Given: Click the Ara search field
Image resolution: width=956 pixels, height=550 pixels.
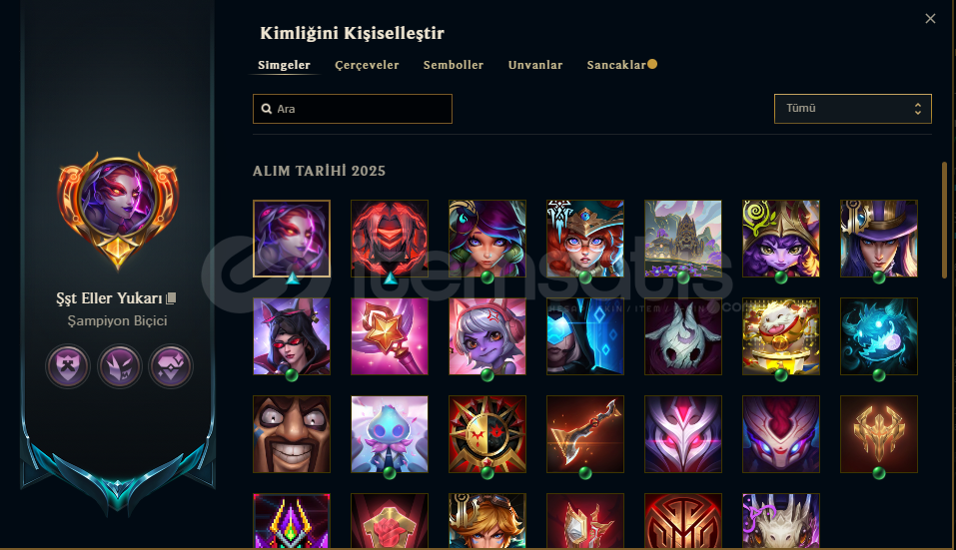Looking at the screenshot, I should pyautogui.click(x=353, y=109).
